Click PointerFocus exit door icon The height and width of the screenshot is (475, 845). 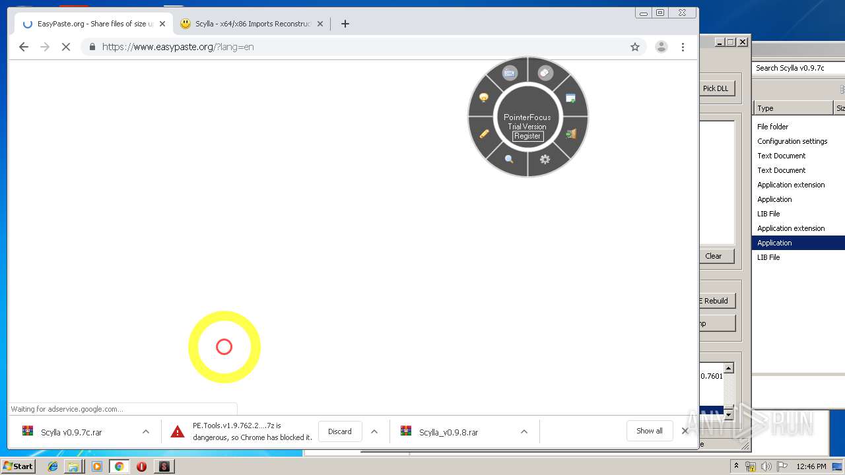point(571,134)
